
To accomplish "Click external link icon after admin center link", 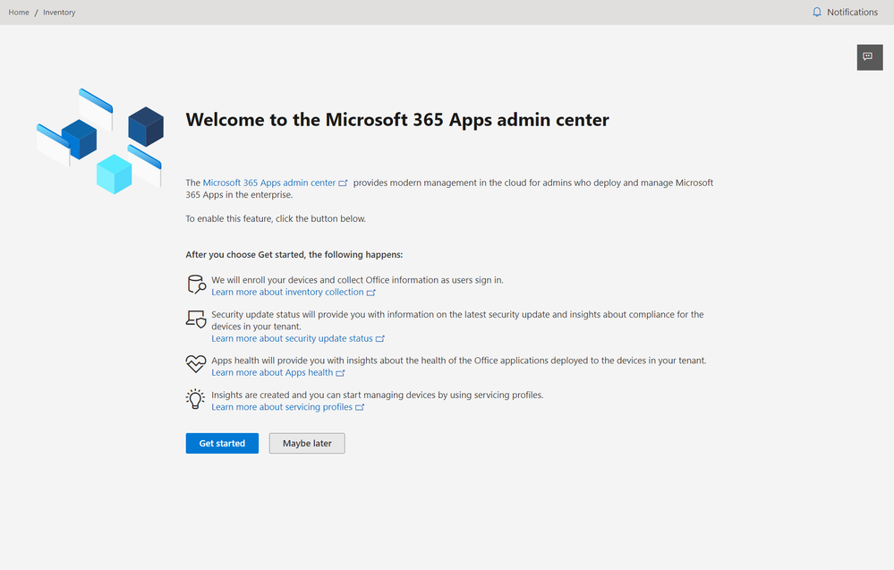I will [x=343, y=183].
